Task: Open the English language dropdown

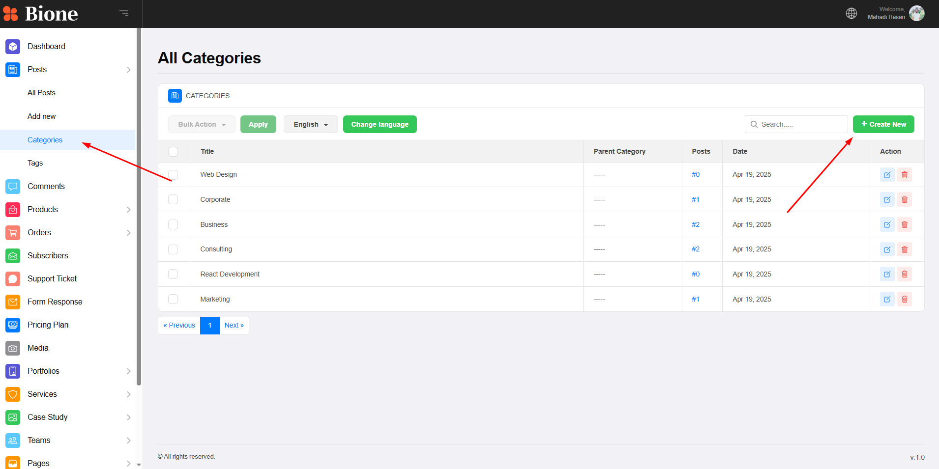Action: coord(311,124)
